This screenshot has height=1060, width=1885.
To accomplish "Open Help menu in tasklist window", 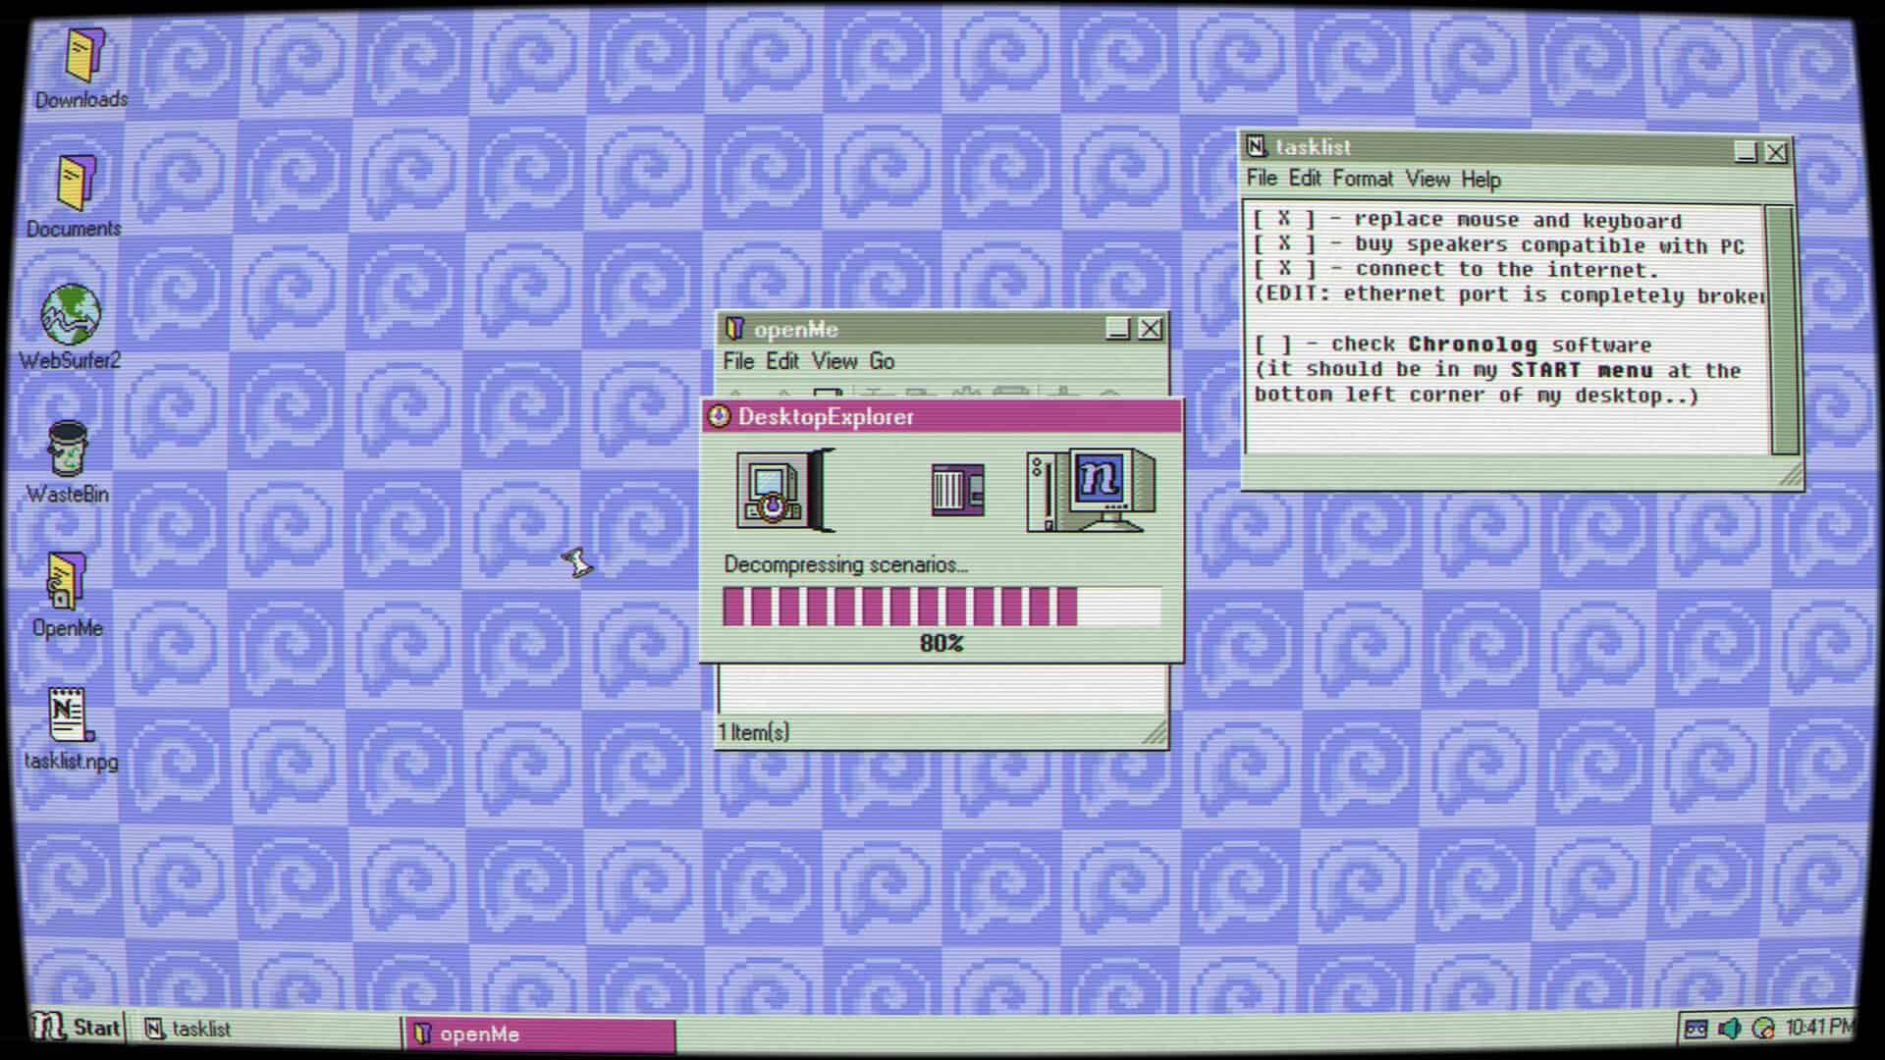I will tap(1481, 180).
